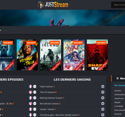Viewport: 125px width, 117px height.
Task: Click the JustStream logo
Action: pos(53,5)
